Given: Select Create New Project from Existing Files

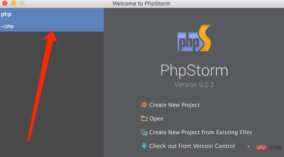Looking at the screenshot, I should click(x=200, y=132).
